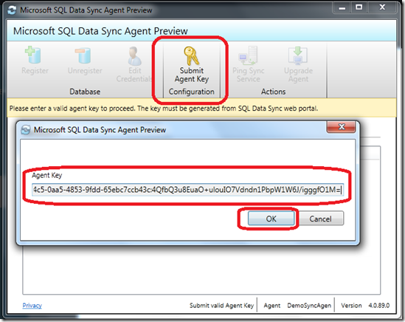405x322 pixels.
Task: Click the 'Microsoft SQL Data Sync Agent Preview' header
Action: pyautogui.click(x=100, y=31)
